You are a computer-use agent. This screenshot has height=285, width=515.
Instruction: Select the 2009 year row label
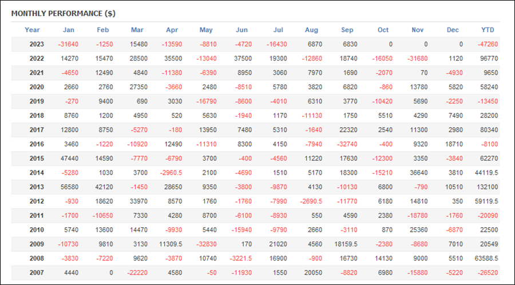pyautogui.click(x=37, y=244)
